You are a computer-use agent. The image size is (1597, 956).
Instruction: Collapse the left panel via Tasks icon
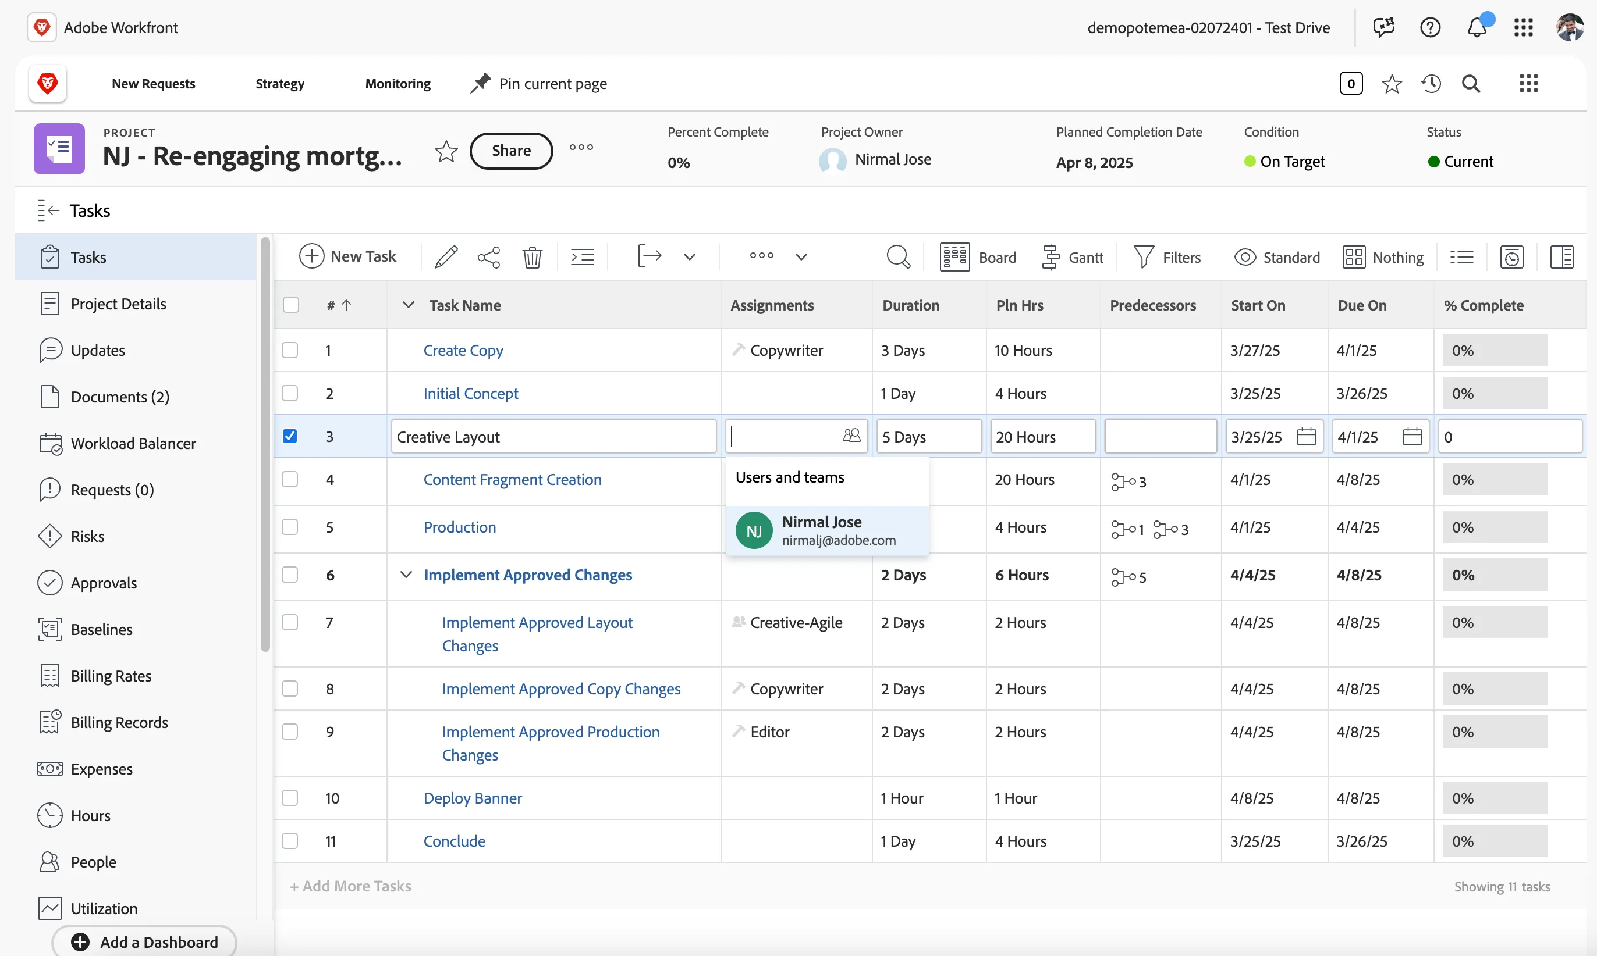[x=48, y=211]
